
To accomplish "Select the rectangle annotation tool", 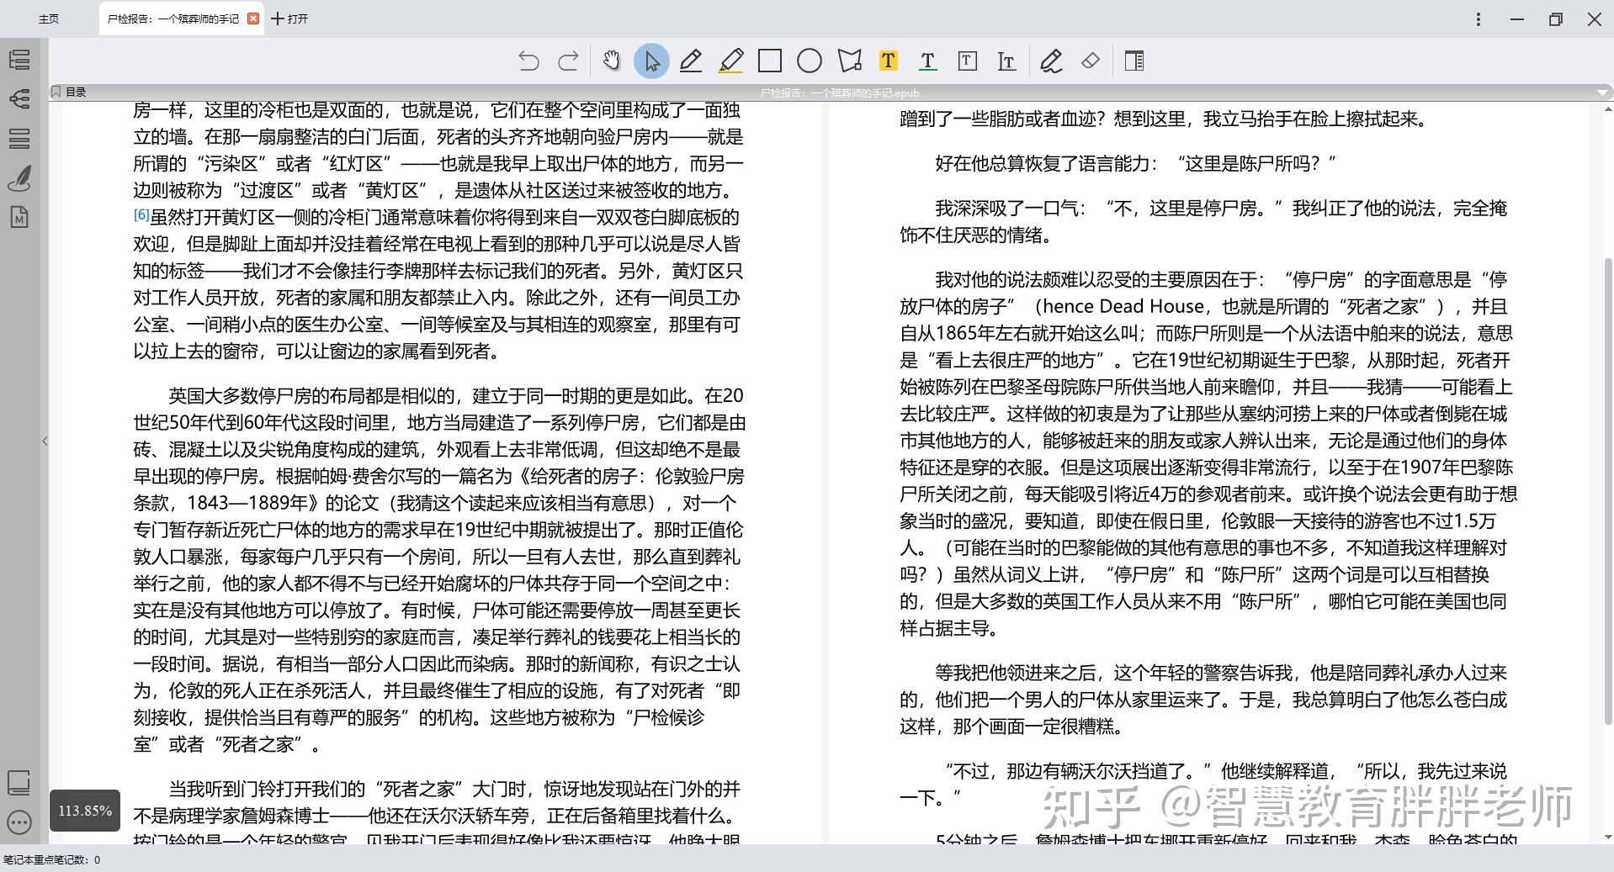I will pyautogui.click(x=770, y=61).
